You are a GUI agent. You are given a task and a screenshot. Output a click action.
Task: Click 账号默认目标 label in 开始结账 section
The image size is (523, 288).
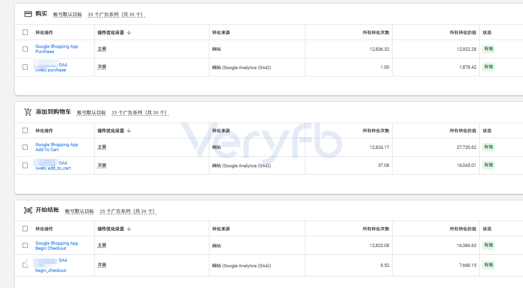click(x=79, y=212)
